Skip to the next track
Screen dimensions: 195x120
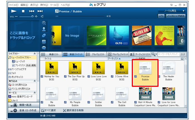click(40, 11)
